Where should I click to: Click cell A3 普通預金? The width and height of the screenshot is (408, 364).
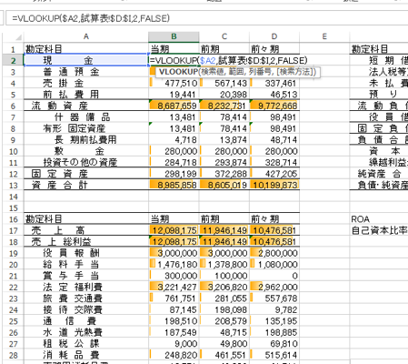pyautogui.click(x=86, y=72)
